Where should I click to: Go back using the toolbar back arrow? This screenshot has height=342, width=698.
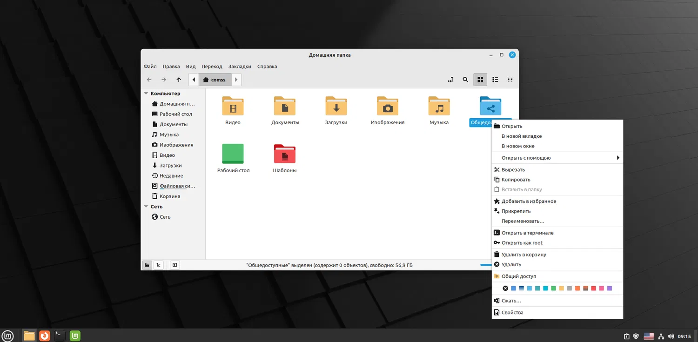click(x=149, y=80)
